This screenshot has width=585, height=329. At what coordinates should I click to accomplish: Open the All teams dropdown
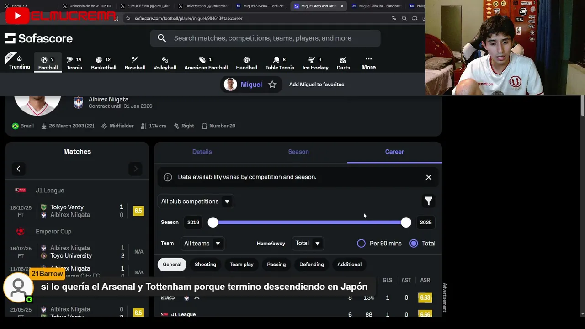click(202, 244)
